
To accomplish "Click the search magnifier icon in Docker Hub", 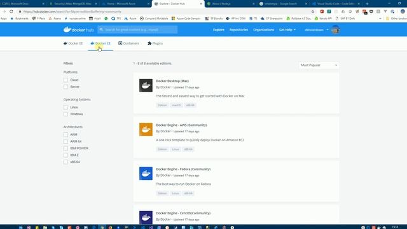I will [101, 30].
